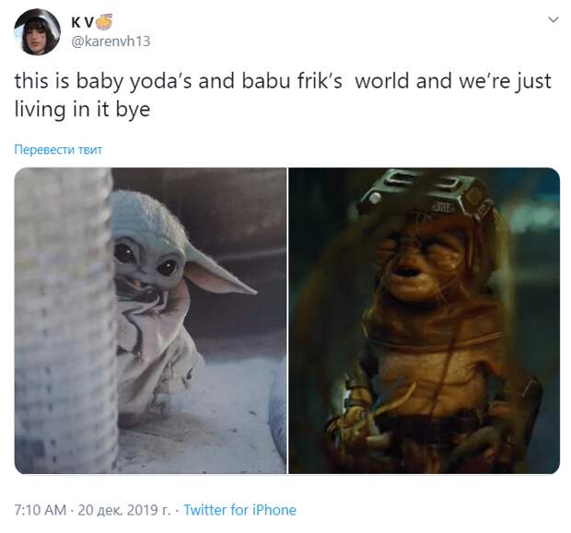Screen dimensions: 571x533
Task: Click the tweet line "living in it bye"
Action: click(82, 110)
